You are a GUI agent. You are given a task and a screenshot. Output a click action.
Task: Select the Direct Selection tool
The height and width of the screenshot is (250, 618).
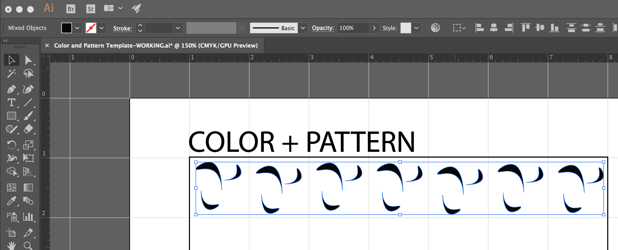pyautogui.click(x=28, y=60)
